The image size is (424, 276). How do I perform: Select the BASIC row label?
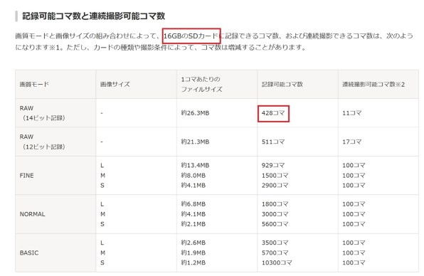[29, 253]
